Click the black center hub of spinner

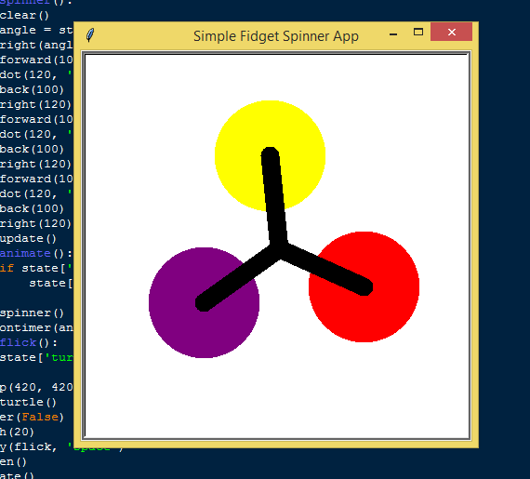point(279,249)
